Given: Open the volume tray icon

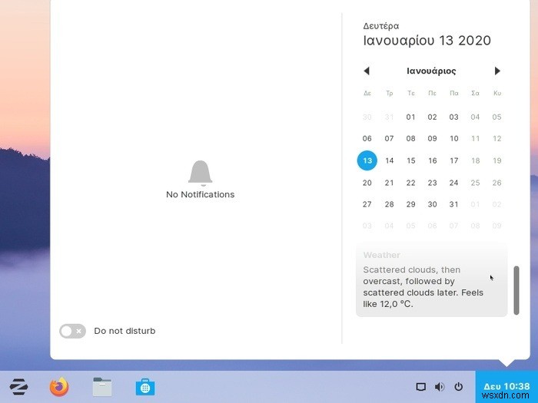Looking at the screenshot, I should 440,387.
